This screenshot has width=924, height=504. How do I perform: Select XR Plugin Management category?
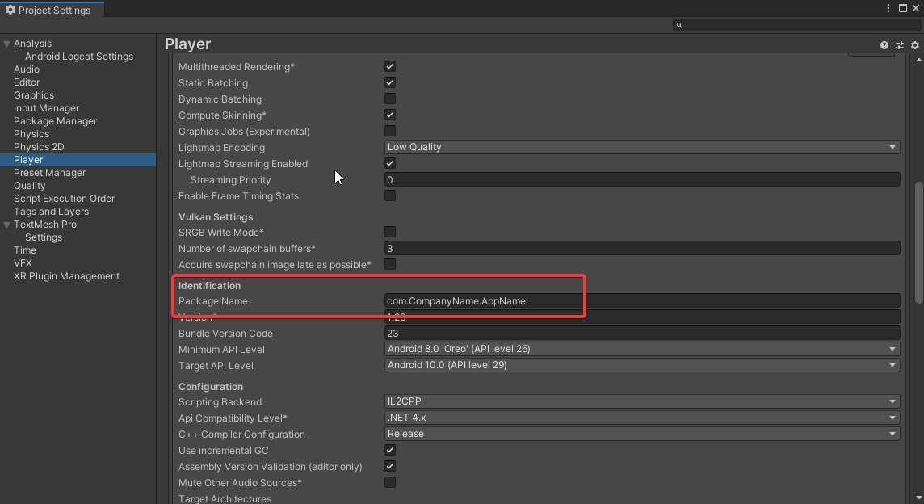point(66,276)
